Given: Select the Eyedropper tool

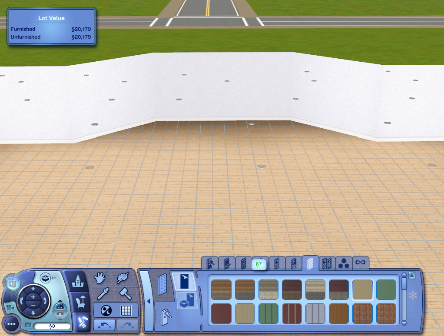Looking at the screenshot, I should [103, 294].
